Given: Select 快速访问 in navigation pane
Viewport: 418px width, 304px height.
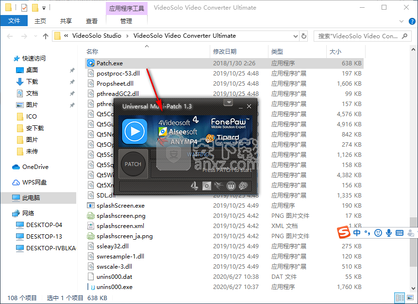Looking at the screenshot, I should (34, 58).
